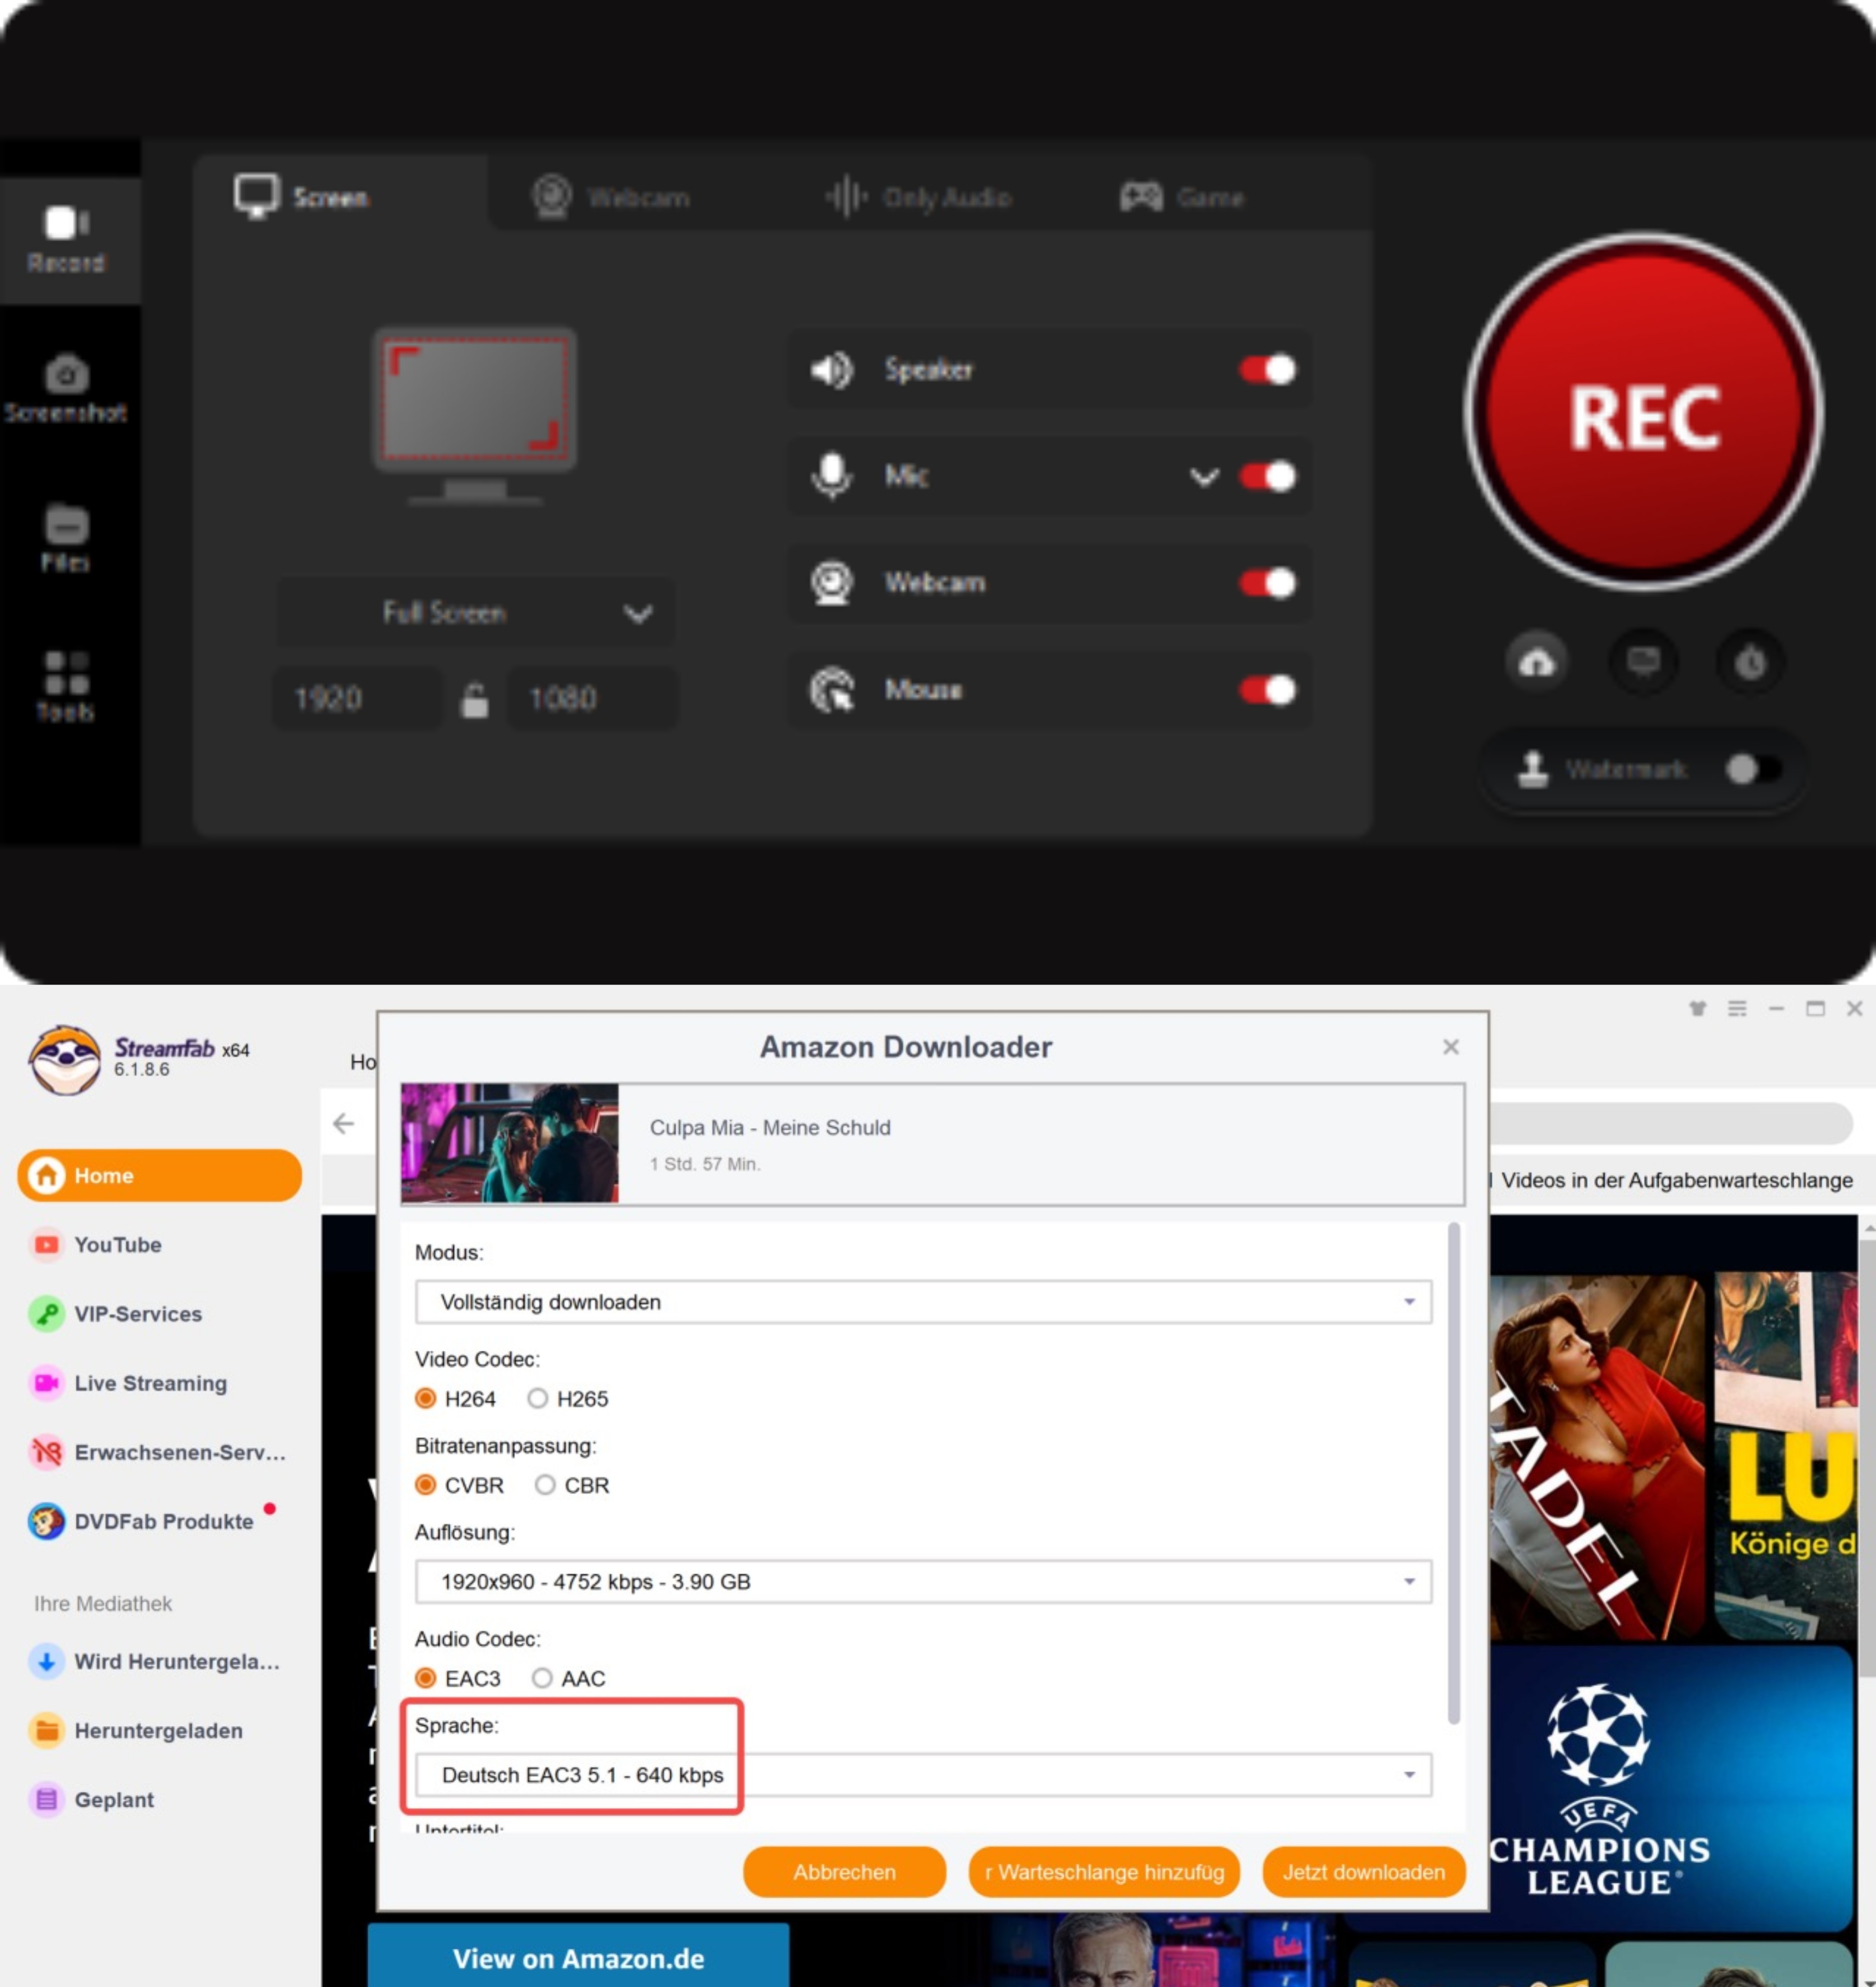Screen dimensions: 1876x1987
Task: Expand the Mic device chevron
Action: [1204, 477]
